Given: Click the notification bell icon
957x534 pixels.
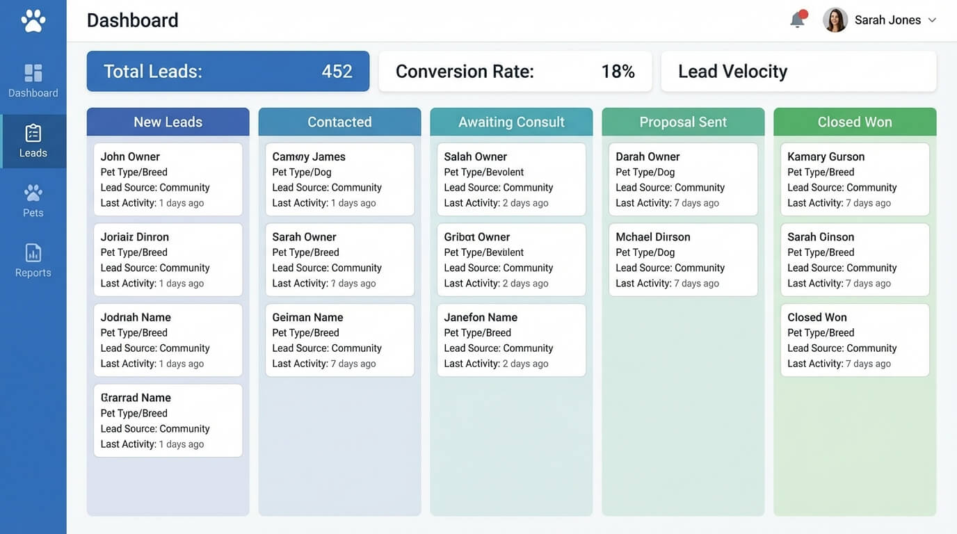Looking at the screenshot, I should (x=797, y=20).
